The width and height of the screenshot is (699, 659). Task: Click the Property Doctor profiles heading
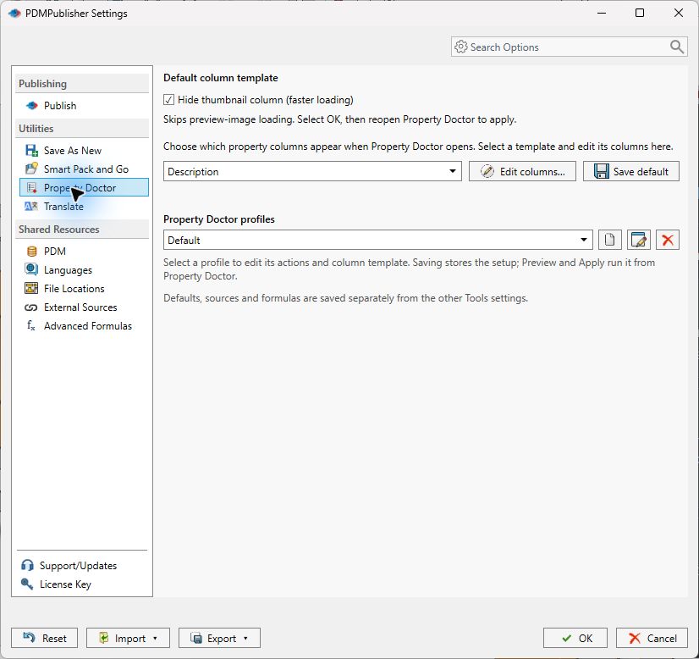coord(219,219)
